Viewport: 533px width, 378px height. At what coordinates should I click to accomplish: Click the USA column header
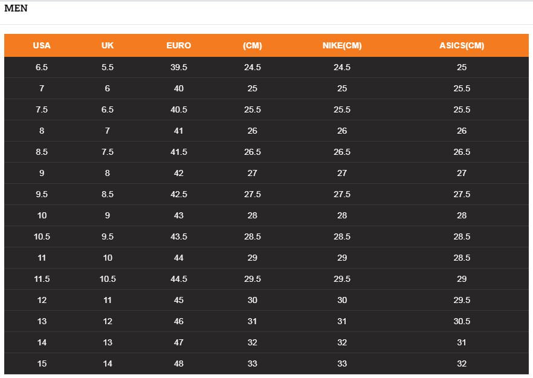tap(42, 45)
